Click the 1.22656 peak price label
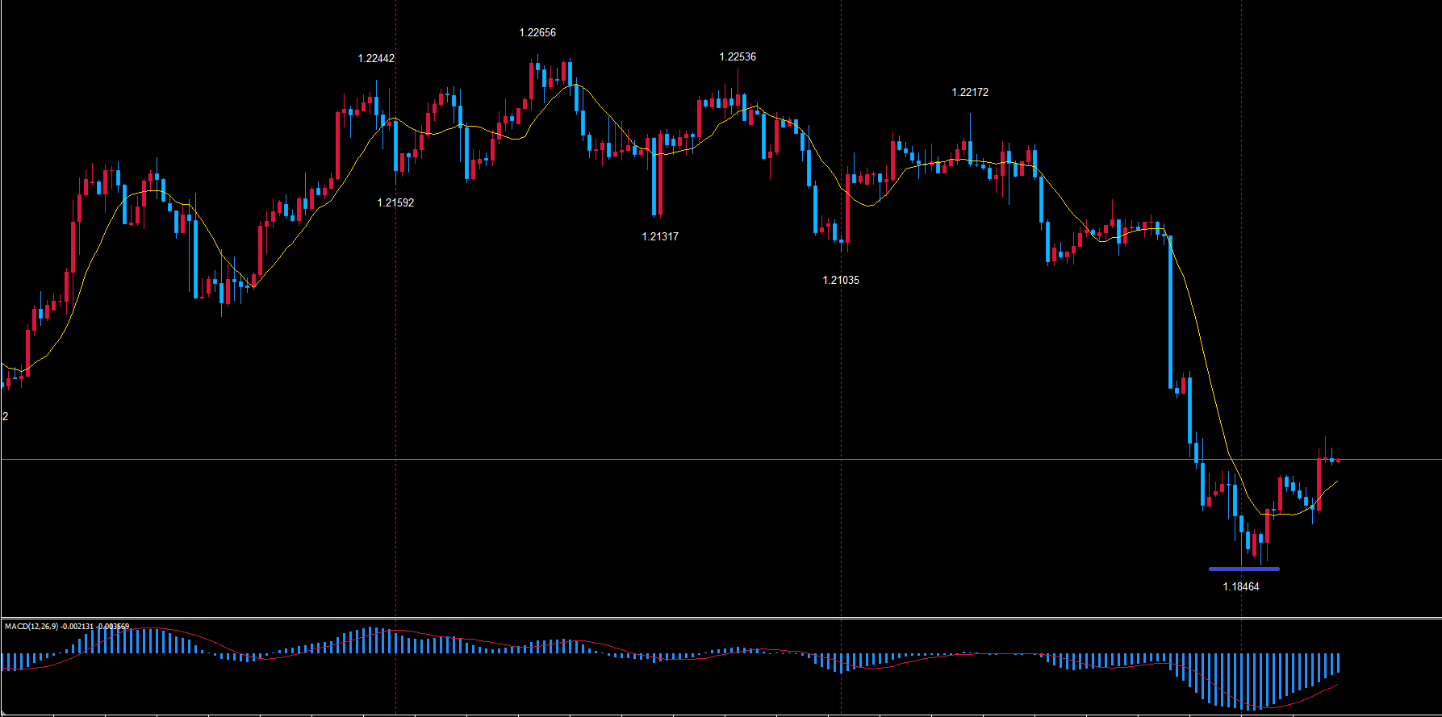Viewport: 1442px width, 717px height. [x=537, y=33]
